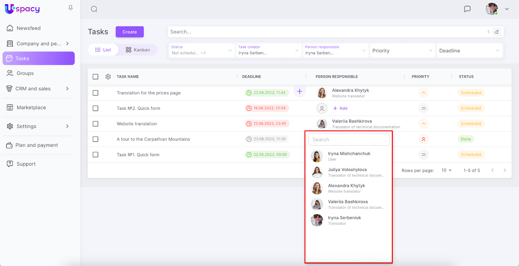Open the Deadline filter dropdown

(x=469, y=51)
